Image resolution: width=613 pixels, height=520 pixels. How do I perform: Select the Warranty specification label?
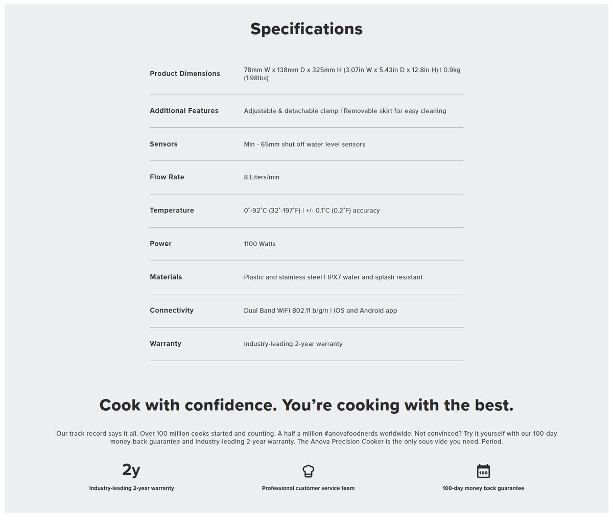coord(166,344)
